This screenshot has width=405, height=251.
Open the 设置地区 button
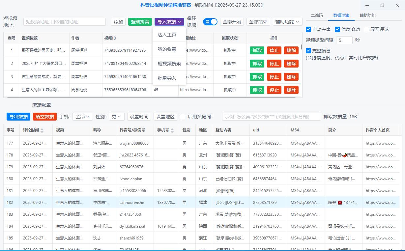coord(165,117)
